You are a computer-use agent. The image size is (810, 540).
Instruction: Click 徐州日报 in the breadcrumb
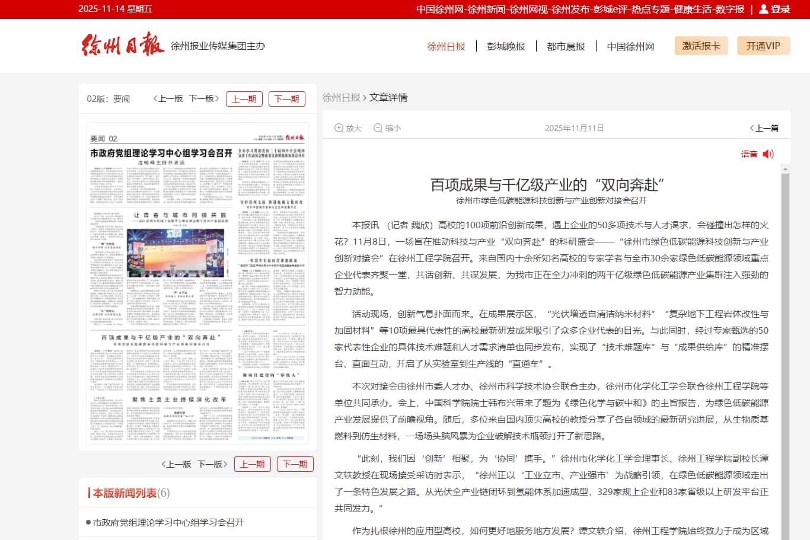click(x=341, y=97)
